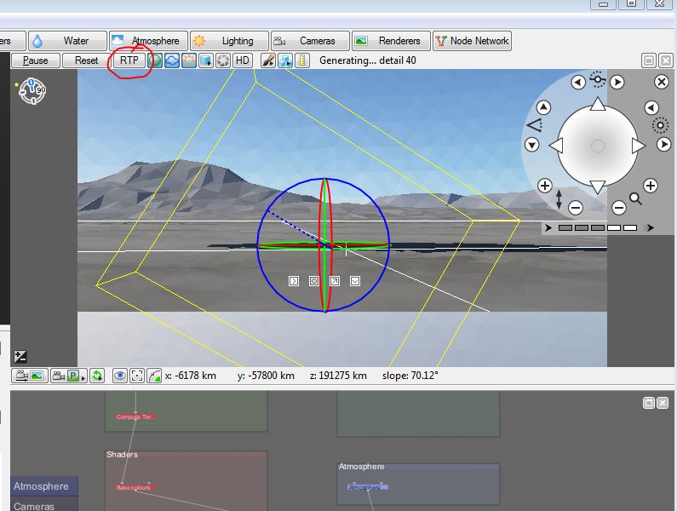Click the top orbit-right arrow on navigation widget

(x=617, y=82)
